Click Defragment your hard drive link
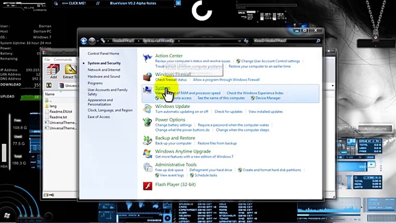Image resolution: width=396 pixels, height=223 pixels. [211, 170]
